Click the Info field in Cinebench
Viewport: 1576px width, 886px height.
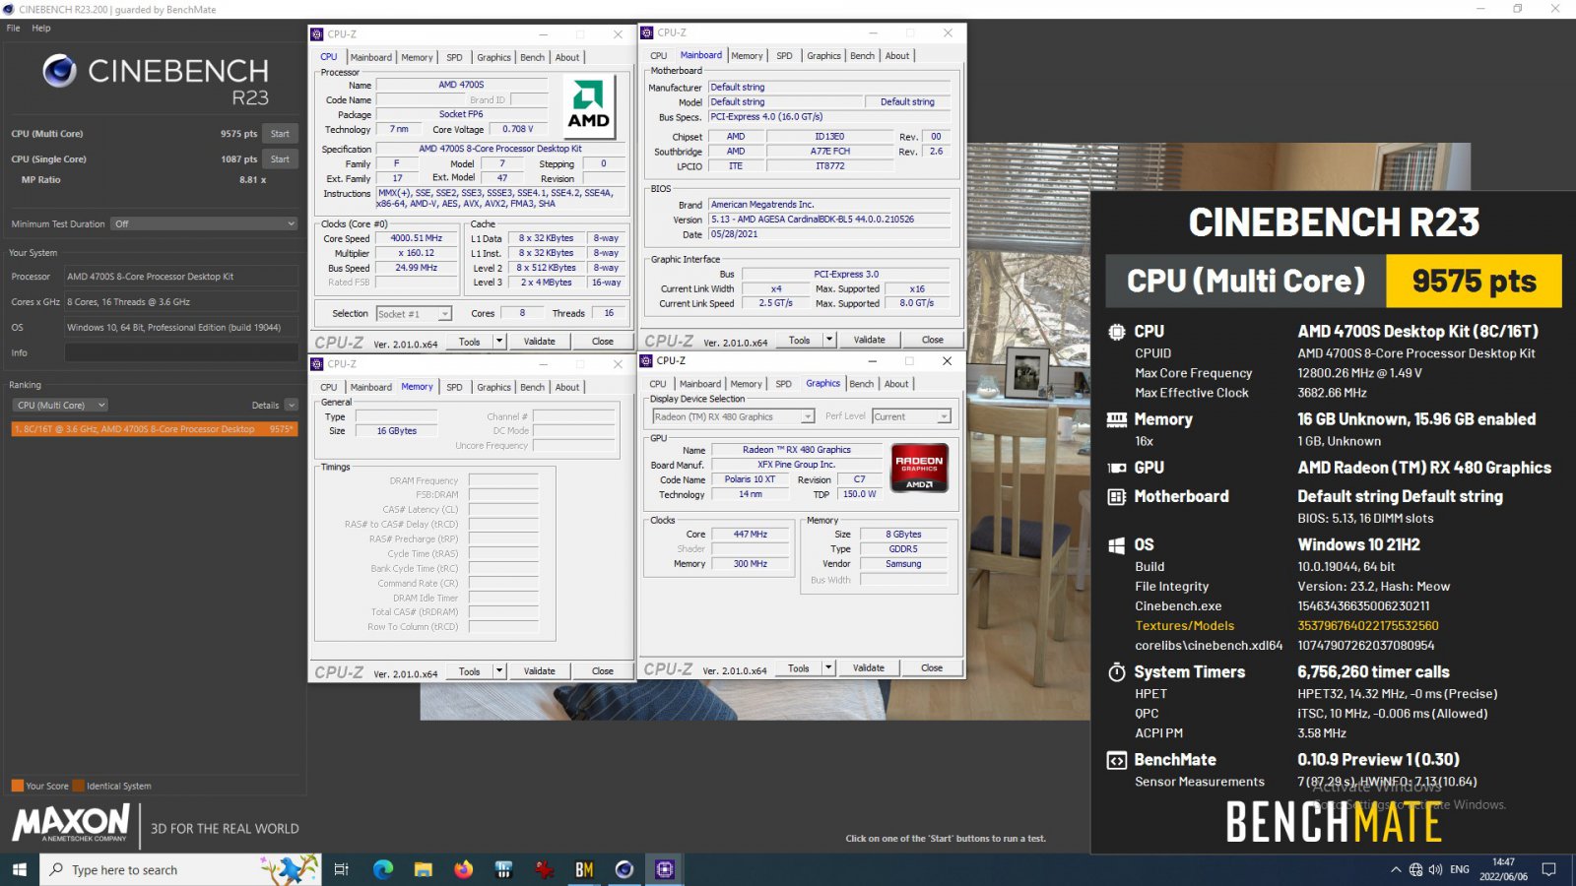tap(181, 352)
